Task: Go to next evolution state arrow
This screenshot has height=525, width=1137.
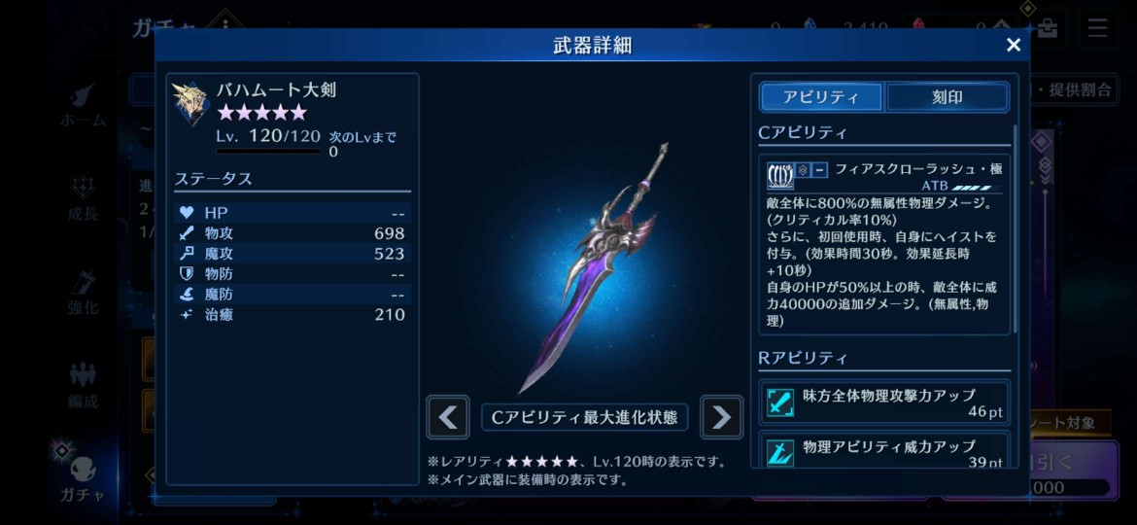Action: point(721,417)
